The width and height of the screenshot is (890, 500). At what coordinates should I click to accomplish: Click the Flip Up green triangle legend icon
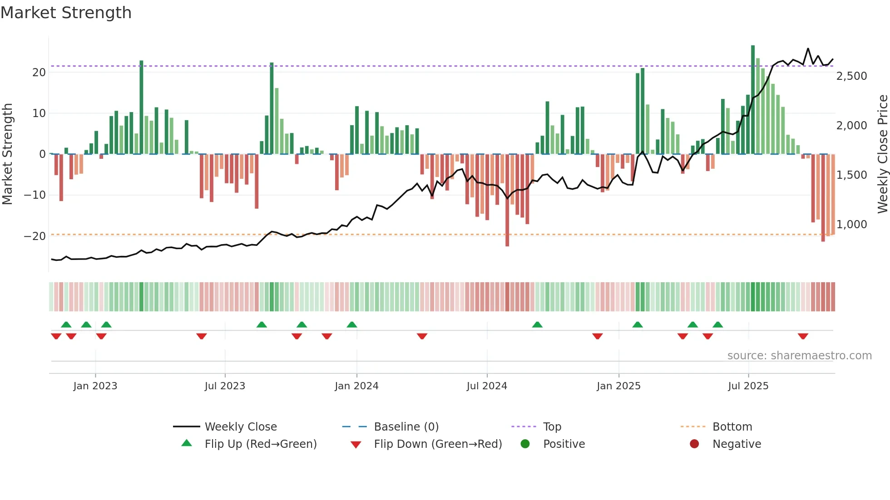click(187, 443)
